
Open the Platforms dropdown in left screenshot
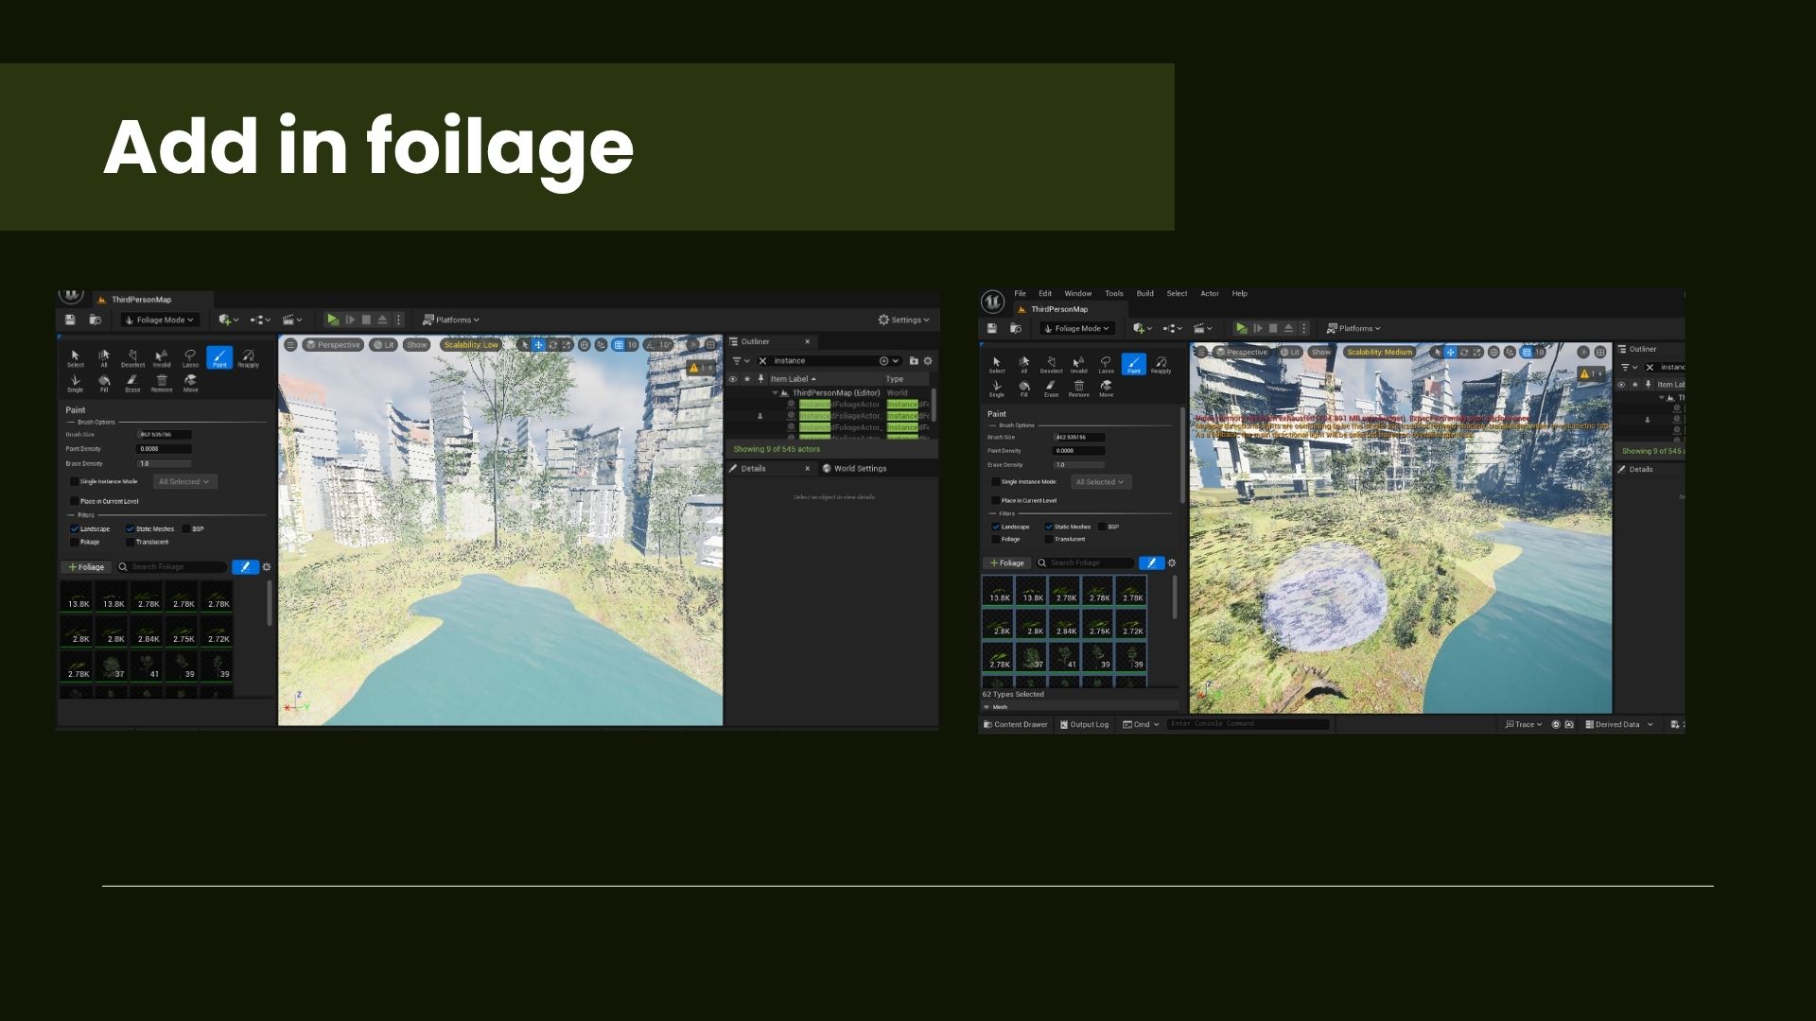click(451, 320)
